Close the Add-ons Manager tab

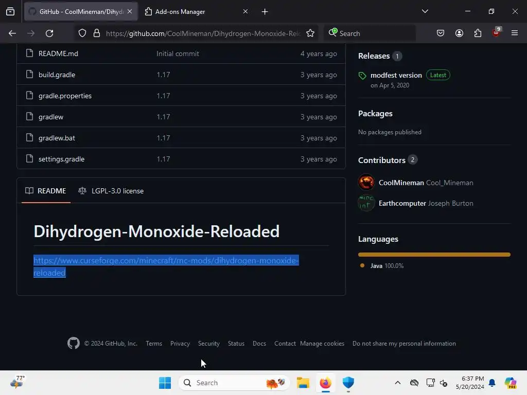[245, 12]
